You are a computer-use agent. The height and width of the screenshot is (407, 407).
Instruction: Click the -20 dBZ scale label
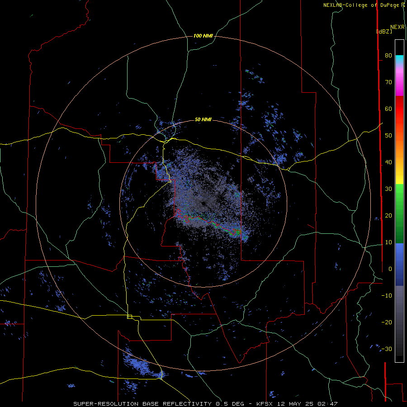click(387, 322)
